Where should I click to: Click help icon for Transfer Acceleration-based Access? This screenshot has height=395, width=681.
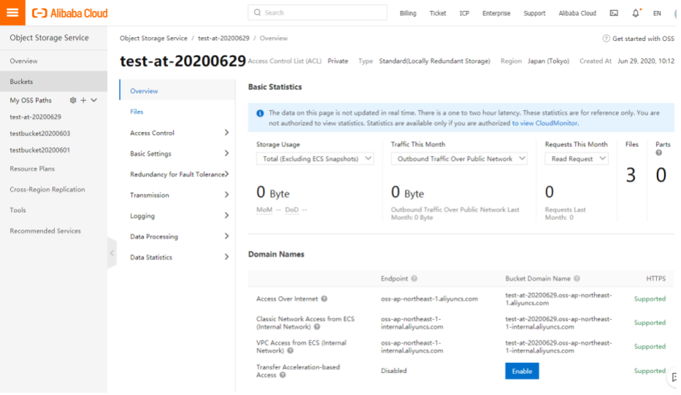point(282,375)
